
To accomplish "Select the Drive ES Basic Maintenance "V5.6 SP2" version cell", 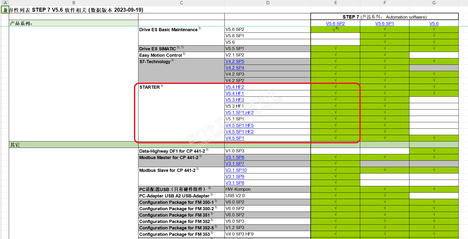I will [268, 29].
